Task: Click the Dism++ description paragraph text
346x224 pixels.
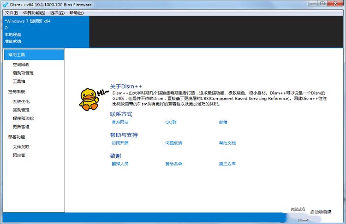Action: (x=219, y=98)
